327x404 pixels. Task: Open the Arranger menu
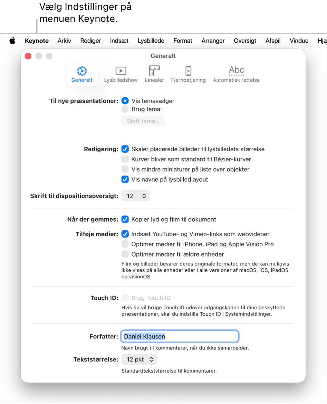[x=213, y=41]
